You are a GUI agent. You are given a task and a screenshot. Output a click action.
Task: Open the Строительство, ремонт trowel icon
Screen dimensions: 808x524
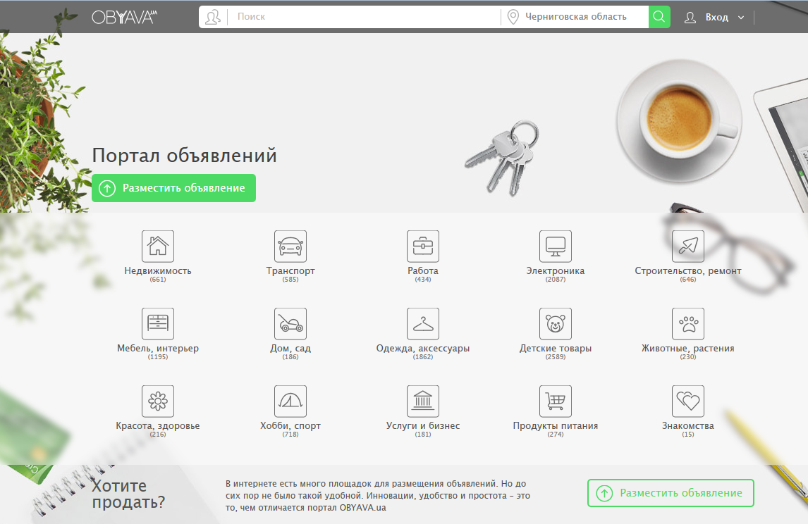(688, 246)
